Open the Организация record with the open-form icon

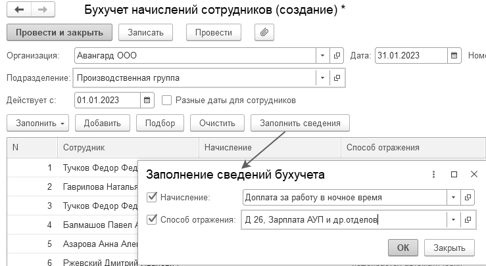337,56
